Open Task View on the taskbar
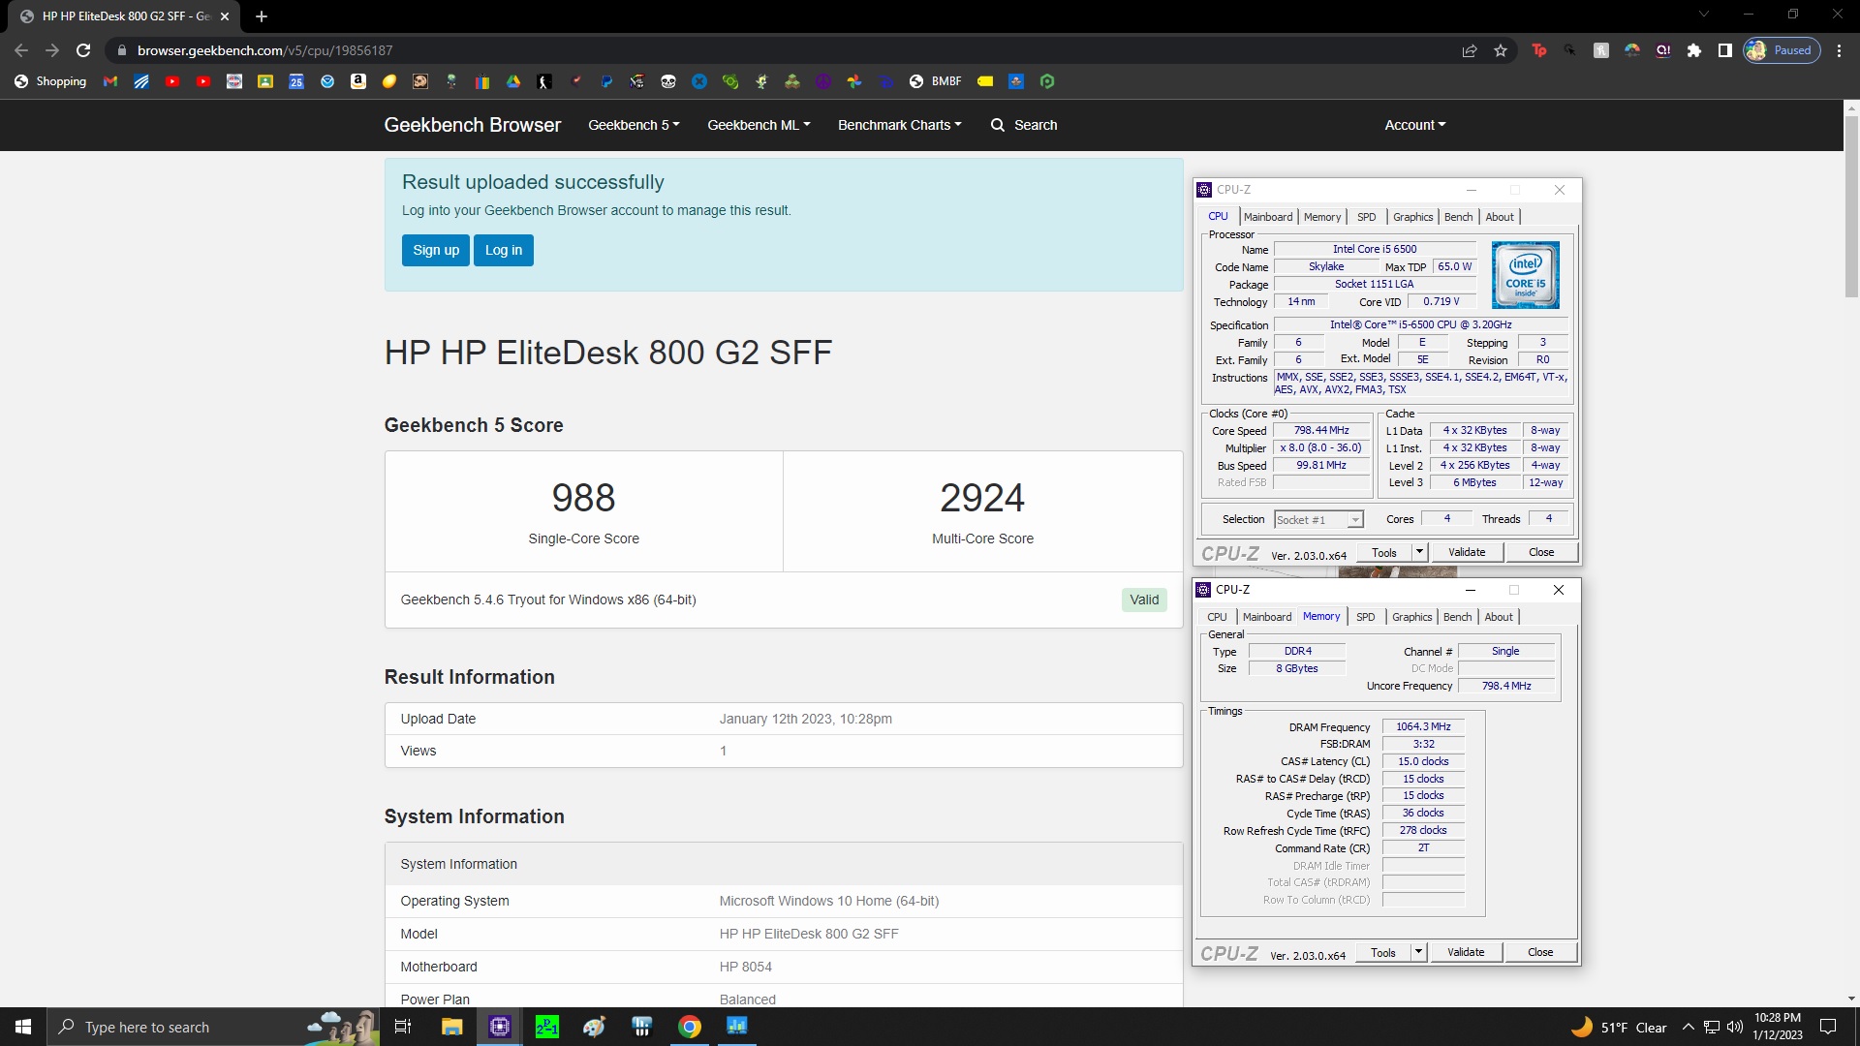 (x=403, y=1027)
